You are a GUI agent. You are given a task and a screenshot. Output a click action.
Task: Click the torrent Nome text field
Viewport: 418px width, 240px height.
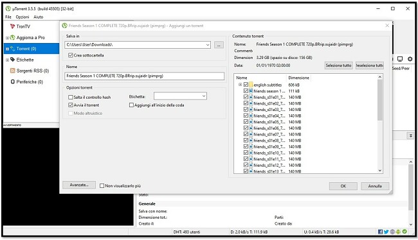[144, 76]
